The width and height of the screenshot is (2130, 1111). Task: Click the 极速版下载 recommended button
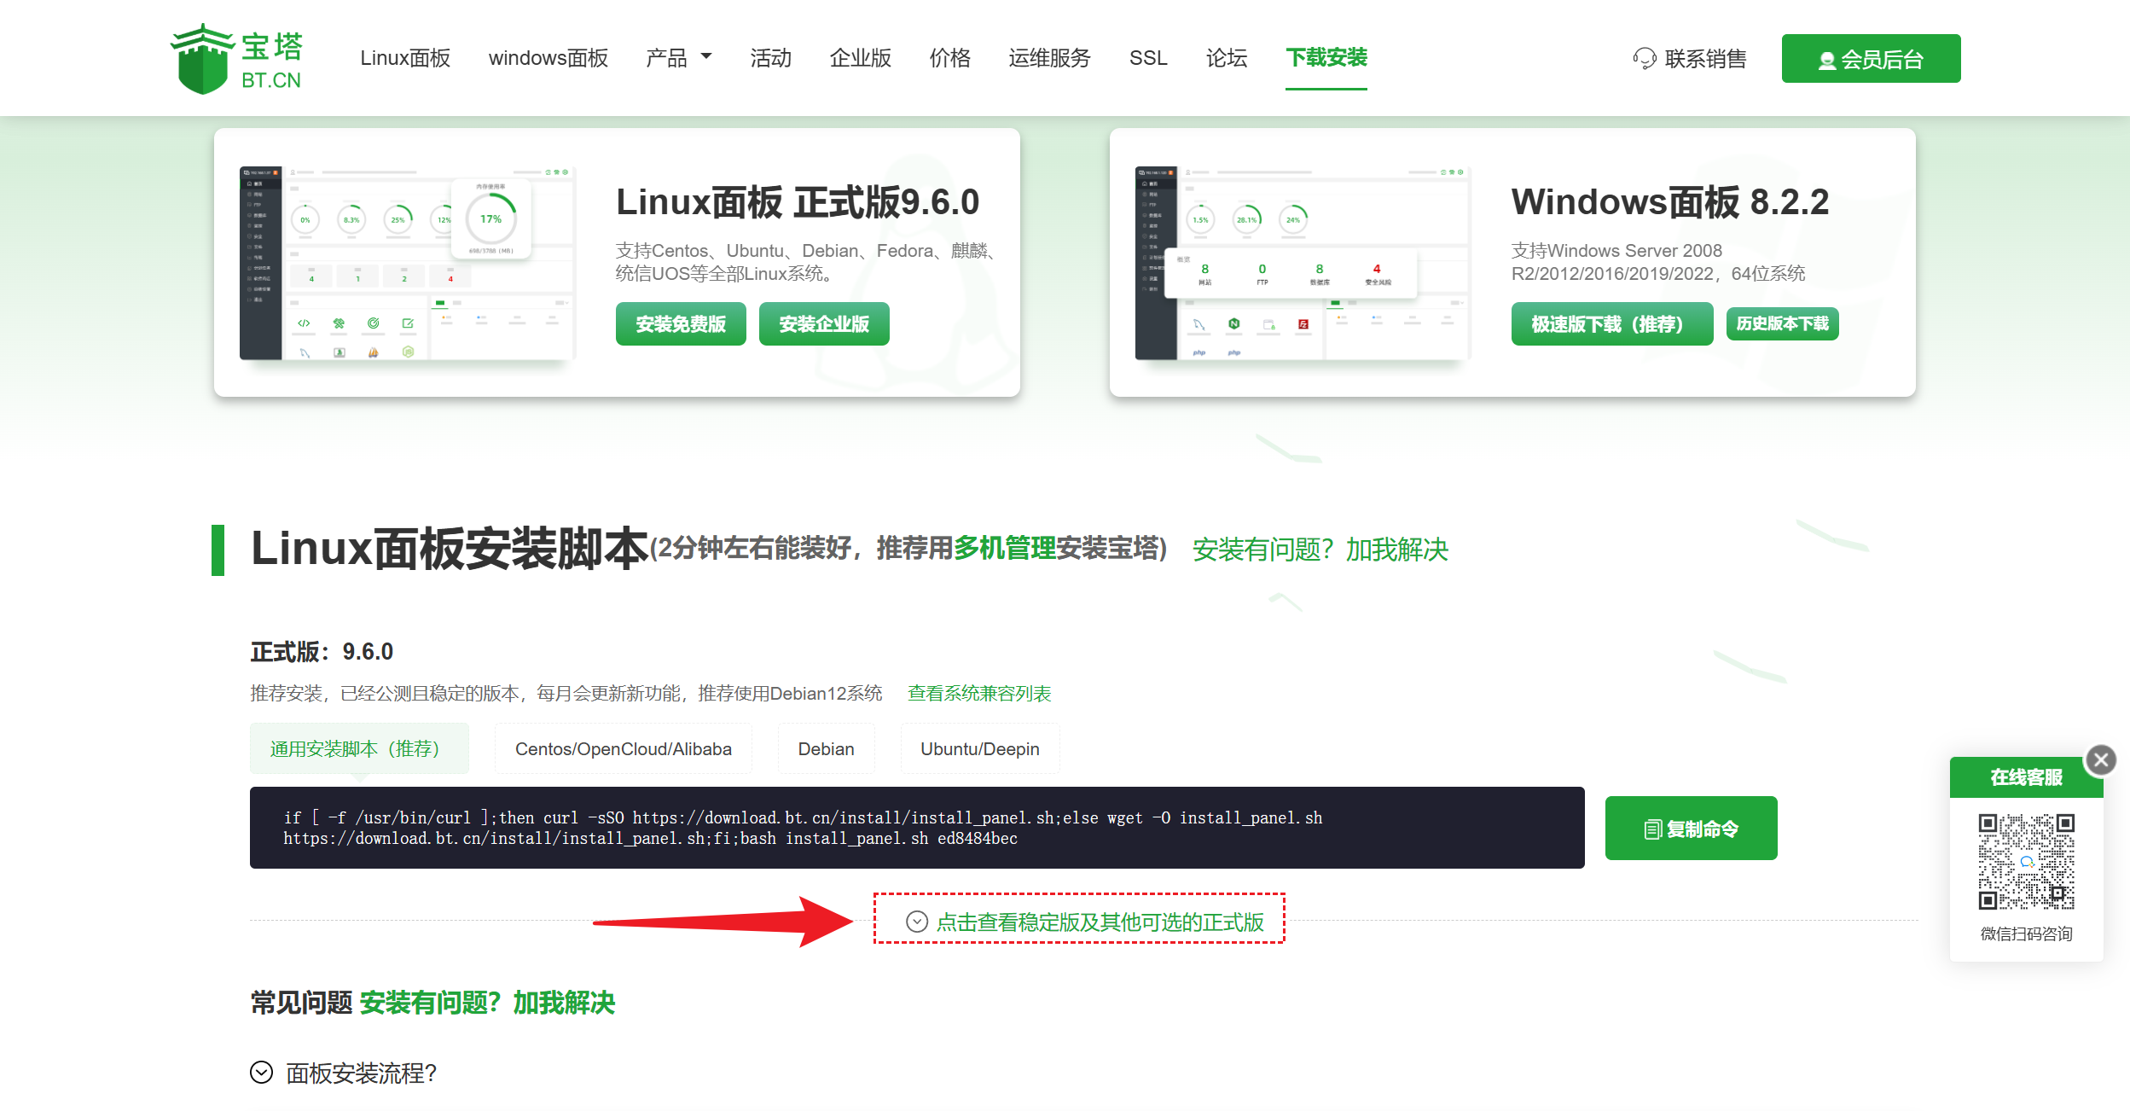pyautogui.click(x=1611, y=324)
